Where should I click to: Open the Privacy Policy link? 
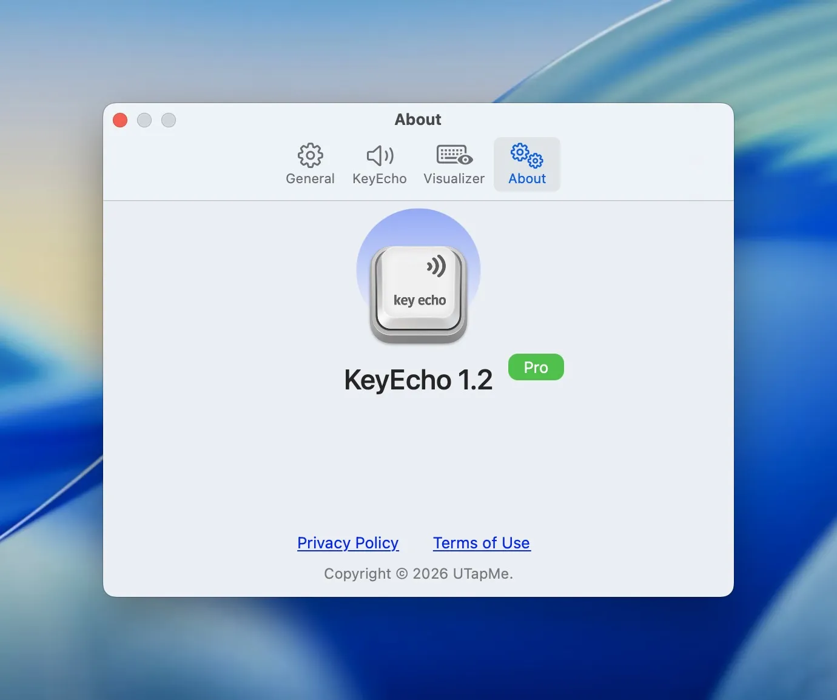coord(348,543)
